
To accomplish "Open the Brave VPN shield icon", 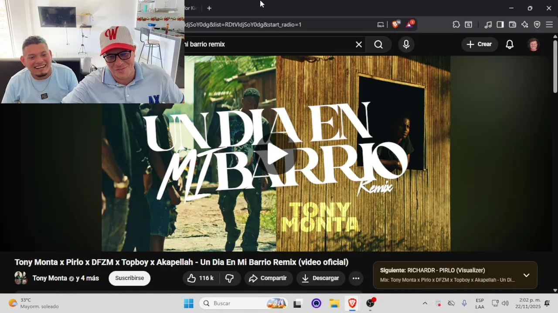I will click(x=537, y=24).
